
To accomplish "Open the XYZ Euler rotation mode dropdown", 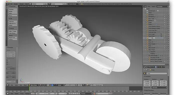I will click(159, 88).
